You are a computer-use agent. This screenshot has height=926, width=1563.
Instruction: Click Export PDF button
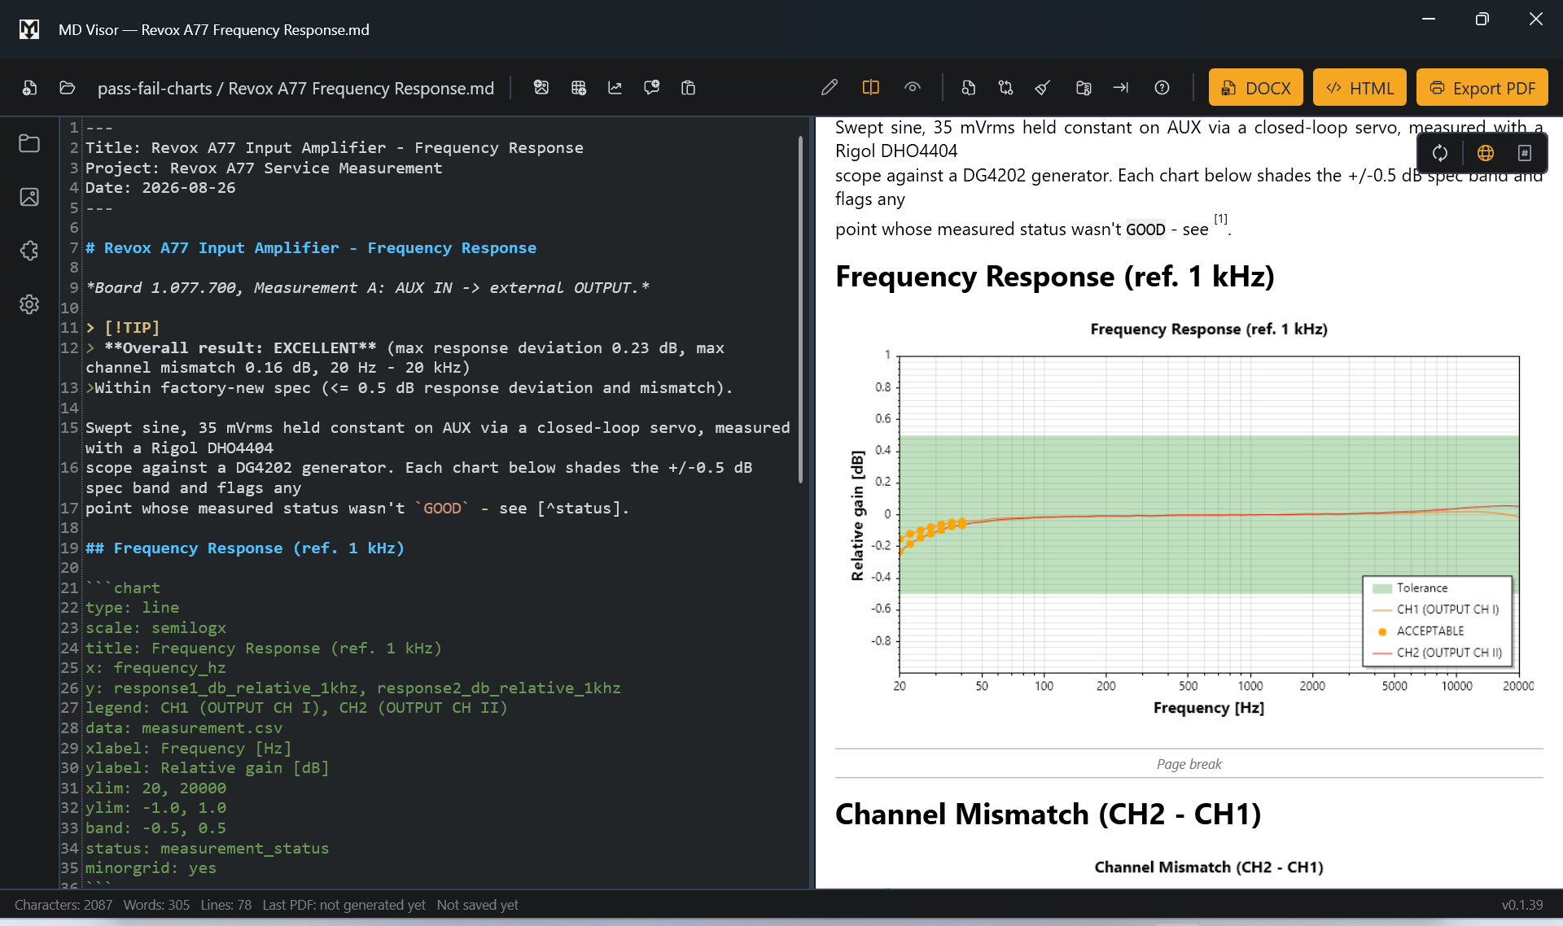click(x=1482, y=88)
